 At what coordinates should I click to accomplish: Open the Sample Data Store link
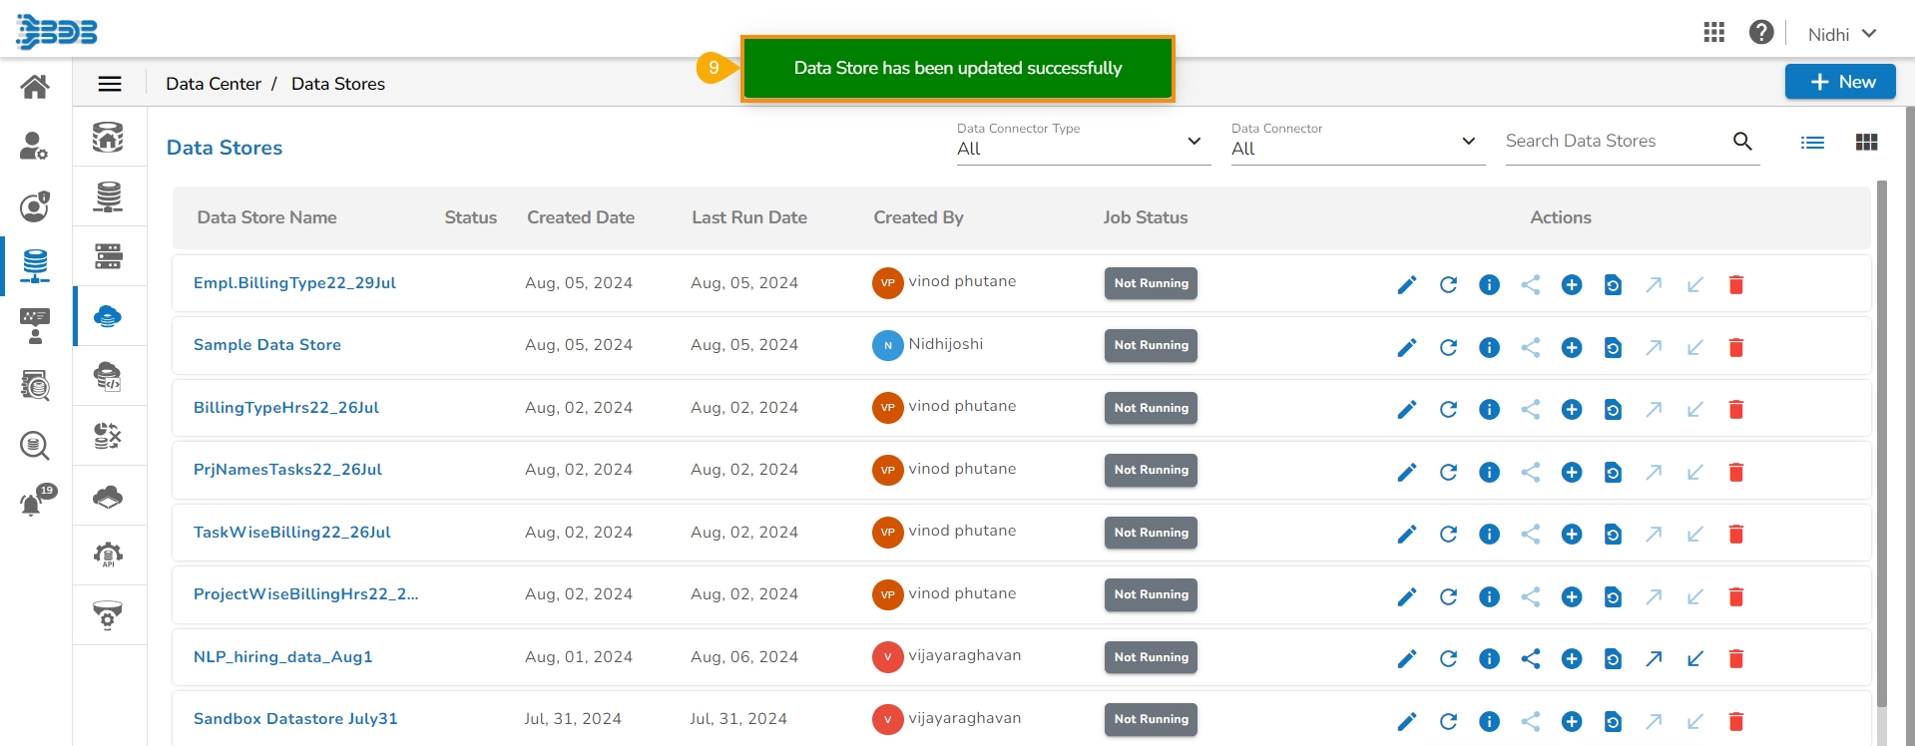coord(267,345)
